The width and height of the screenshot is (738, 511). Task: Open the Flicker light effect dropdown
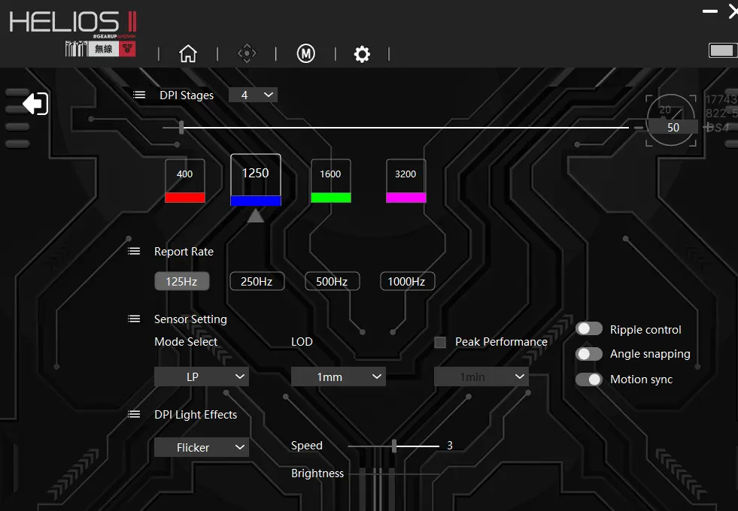(x=202, y=447)
